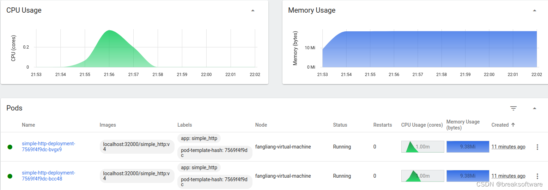Click app: simple_http label of bvgx9
The height and width of the screenshot is (190, 548).
(x=199, y=138)
